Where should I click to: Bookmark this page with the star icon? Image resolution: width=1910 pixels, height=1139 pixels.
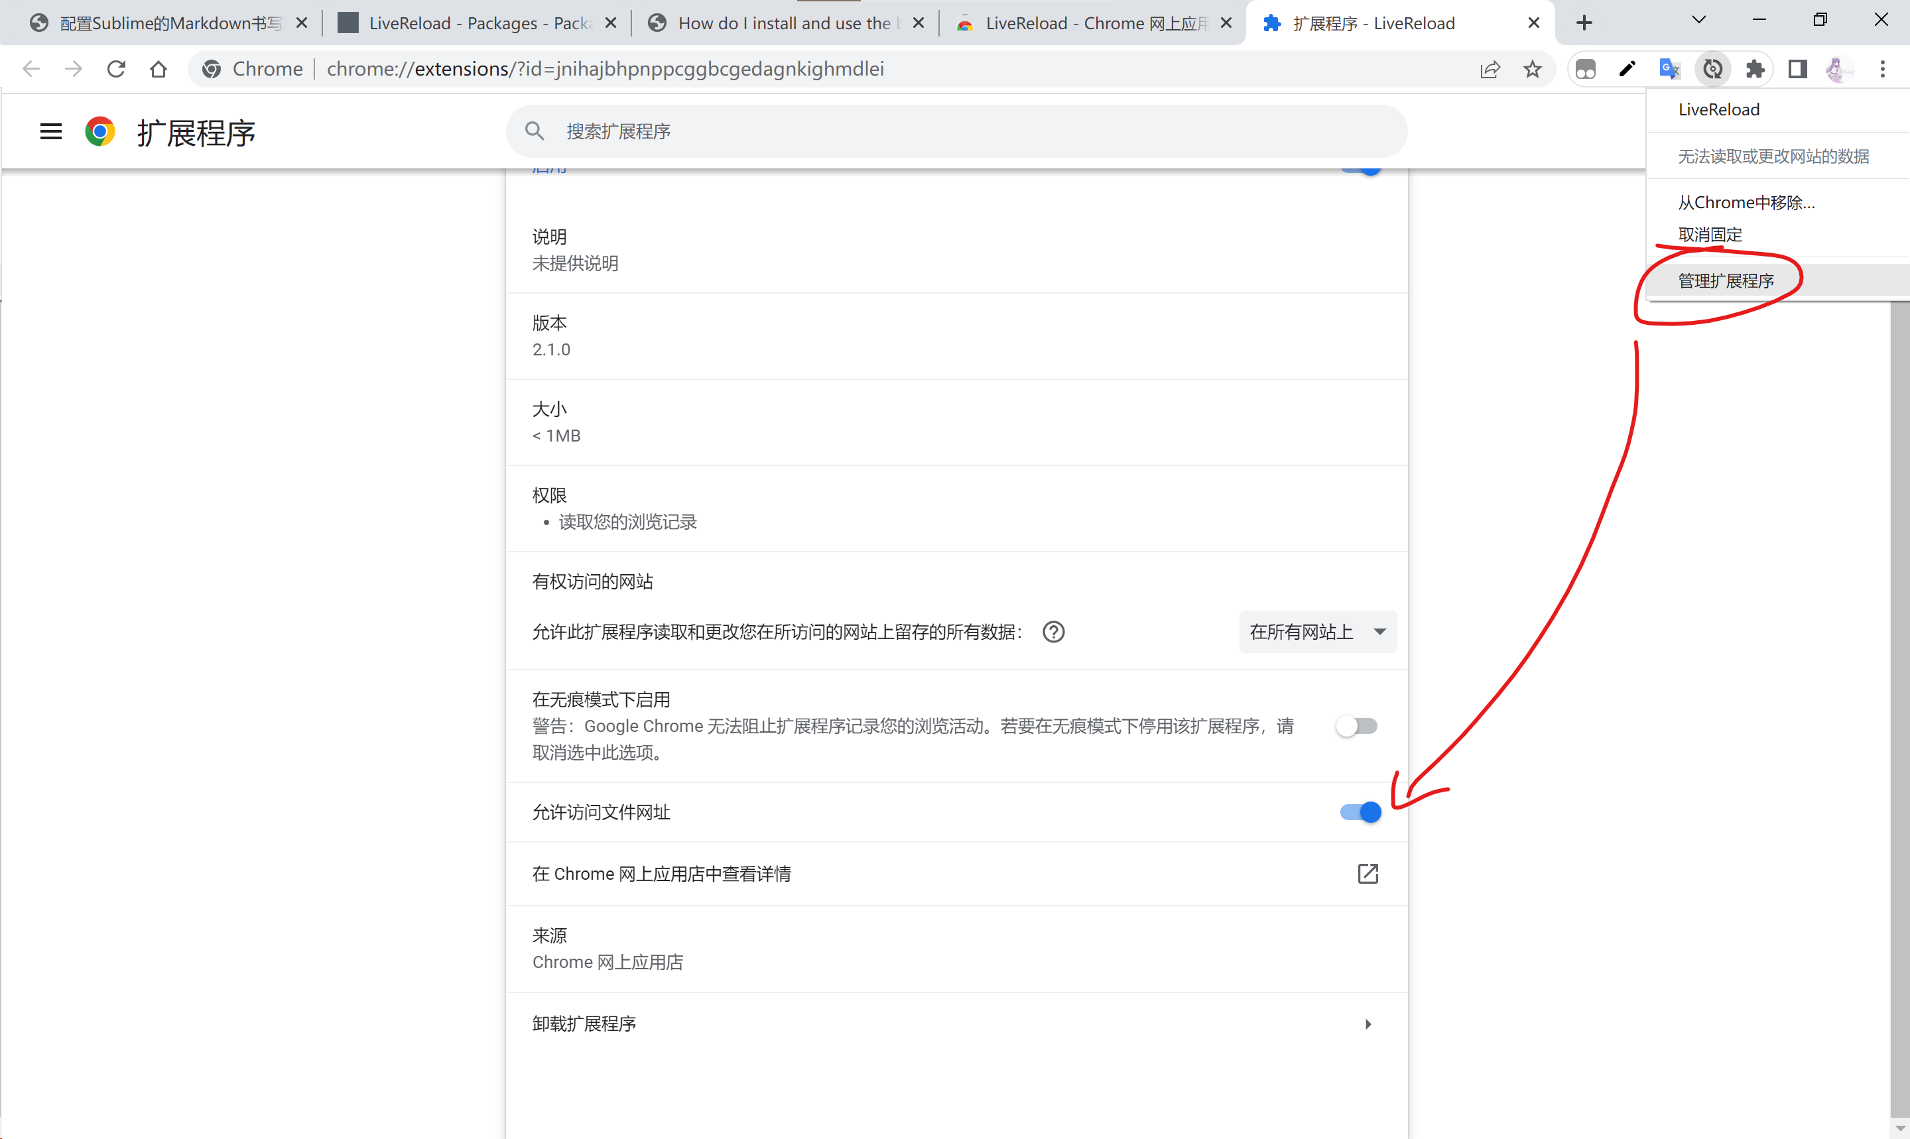pyautogui.click(x=1532, y=69)
